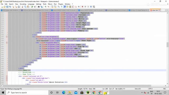Toggle synchronize vertical scrolling

pyautogui.click(x=52, y=7)
